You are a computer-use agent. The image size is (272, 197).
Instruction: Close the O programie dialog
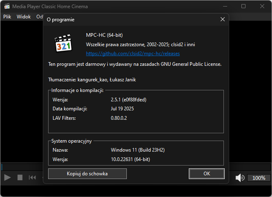(223, 19)
